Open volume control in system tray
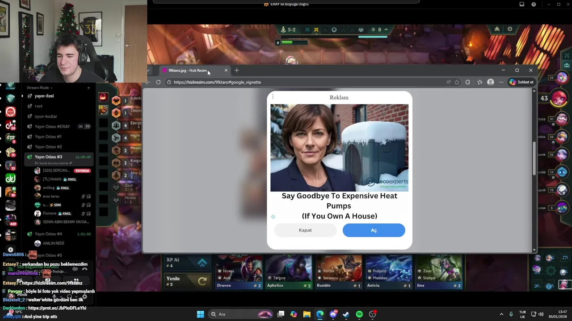Screen dimensions: 572x321 (x=541, y=314)
